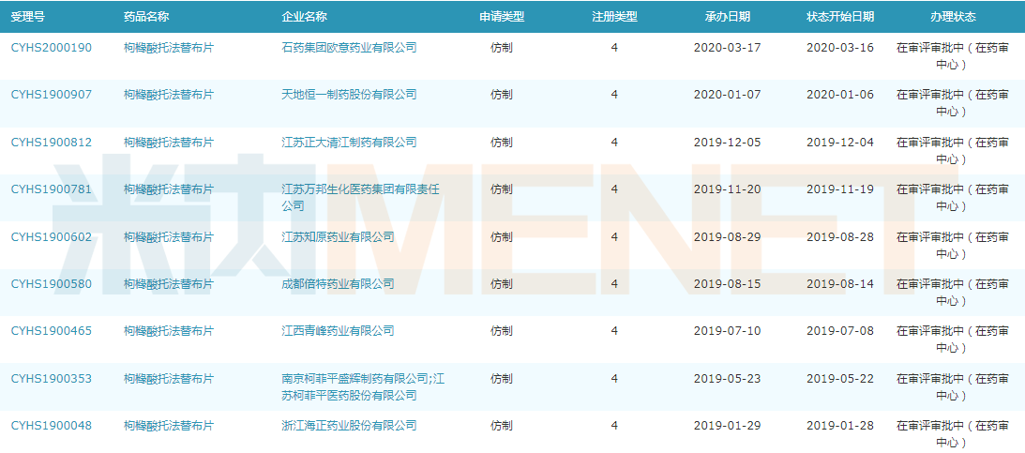Image resolution: width=1025 pixels, height=453 pixels.
Task: Click registration type 4 in CYHS1900907 row
Action: [614, 95]
